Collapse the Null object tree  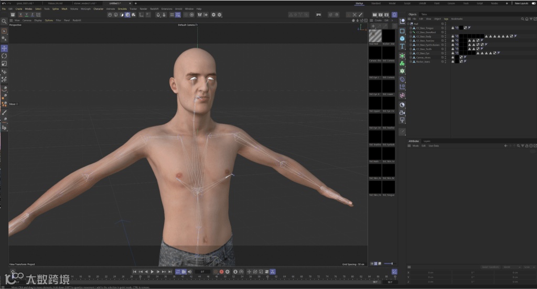click(409, 24)
